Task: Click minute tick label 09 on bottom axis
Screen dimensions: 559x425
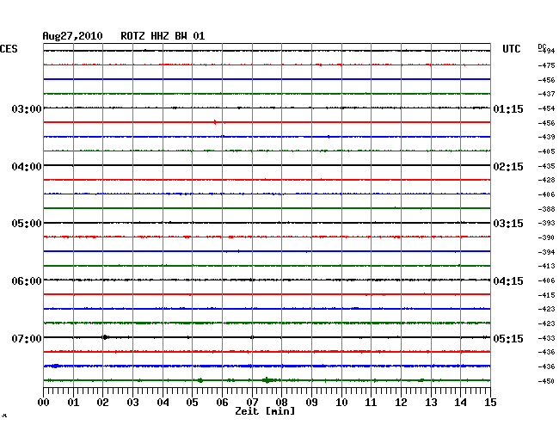Action: click(x=311, y=403)
